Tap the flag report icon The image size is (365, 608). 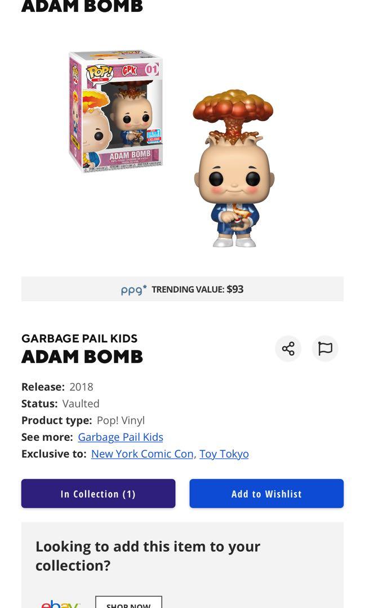point(325,348)
